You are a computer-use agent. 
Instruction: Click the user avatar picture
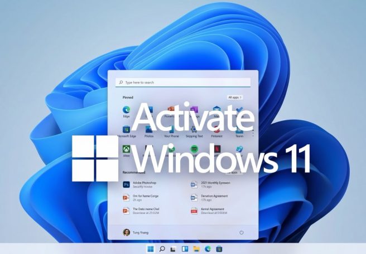[x=126, y=232]
